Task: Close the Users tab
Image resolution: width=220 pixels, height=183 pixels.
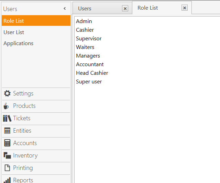Action: coord(125,9)
